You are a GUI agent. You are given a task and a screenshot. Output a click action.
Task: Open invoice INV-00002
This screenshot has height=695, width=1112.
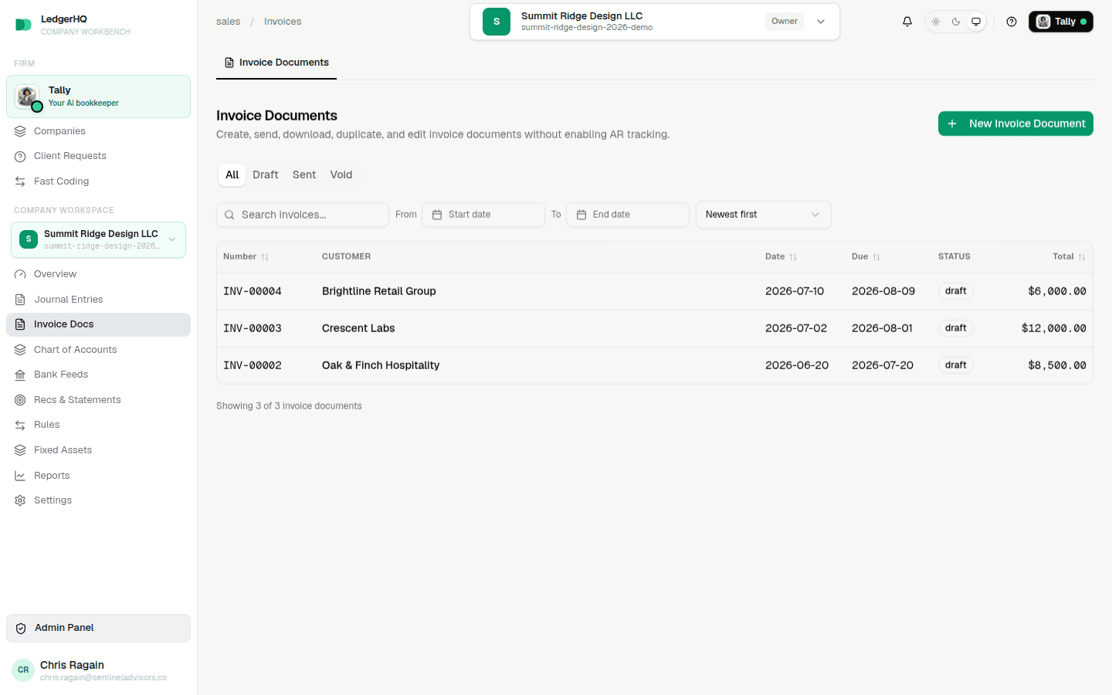(x=252, y=365)
